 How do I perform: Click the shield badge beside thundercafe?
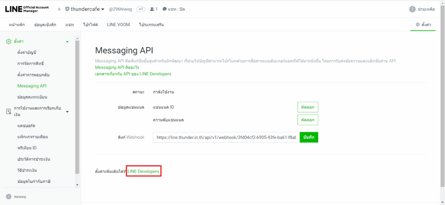(x=66, y=9)
